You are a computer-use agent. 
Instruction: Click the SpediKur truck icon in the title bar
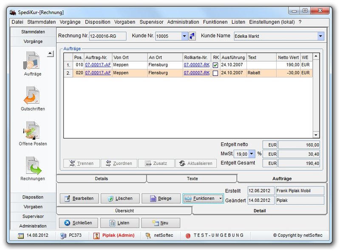13,13
